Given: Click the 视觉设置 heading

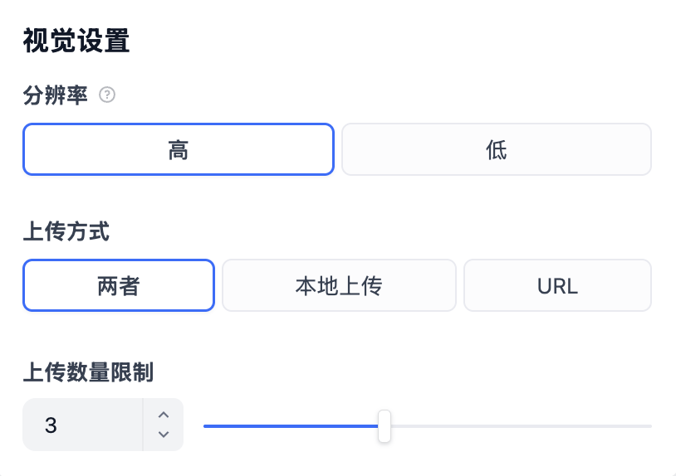Looking at the screenshot, I should pyautogui.click(x=76, y=41).
